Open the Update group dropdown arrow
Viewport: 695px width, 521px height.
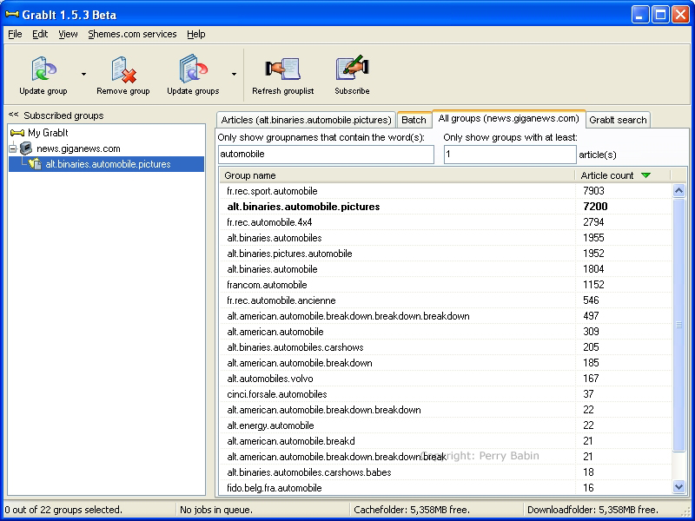(x=83, y=75)
